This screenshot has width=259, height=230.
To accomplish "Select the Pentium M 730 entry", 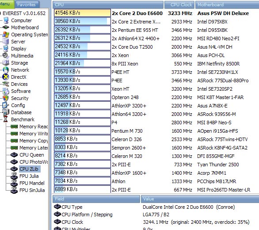I will click(x=127, y=131).
